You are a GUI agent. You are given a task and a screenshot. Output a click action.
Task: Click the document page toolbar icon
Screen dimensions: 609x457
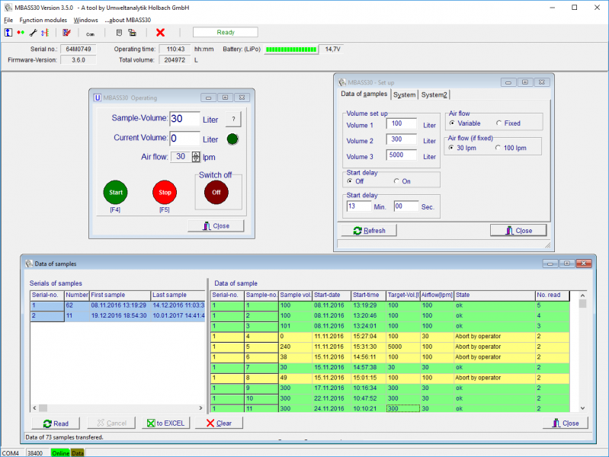click(119, 33)
